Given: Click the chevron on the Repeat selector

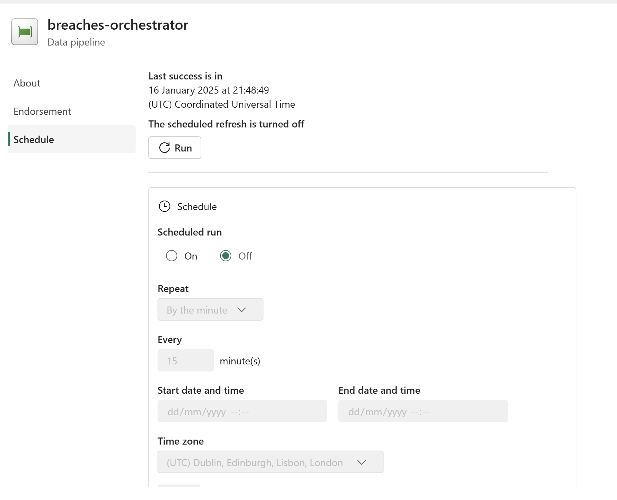Looking at the screenshot, I should (x=242, y=310).
